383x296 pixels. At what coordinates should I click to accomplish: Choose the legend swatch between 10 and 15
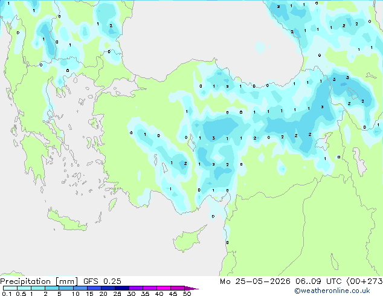click(x=80, y=288)
